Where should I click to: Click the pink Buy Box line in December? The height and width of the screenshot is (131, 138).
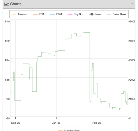pyautogui.click(x=20, y=30)
